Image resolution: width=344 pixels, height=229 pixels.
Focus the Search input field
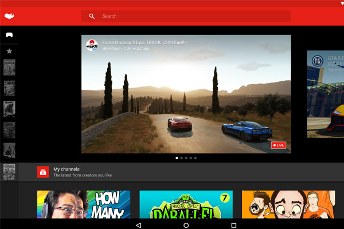(186, 16)
